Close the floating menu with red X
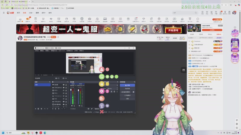 (102, 112)
